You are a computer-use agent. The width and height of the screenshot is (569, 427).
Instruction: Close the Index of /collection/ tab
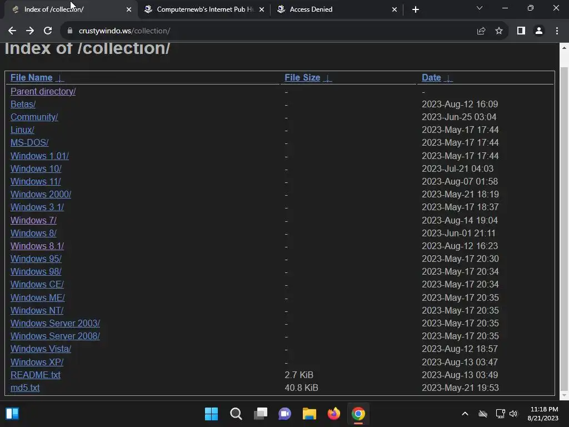click(x=129, y=9)
